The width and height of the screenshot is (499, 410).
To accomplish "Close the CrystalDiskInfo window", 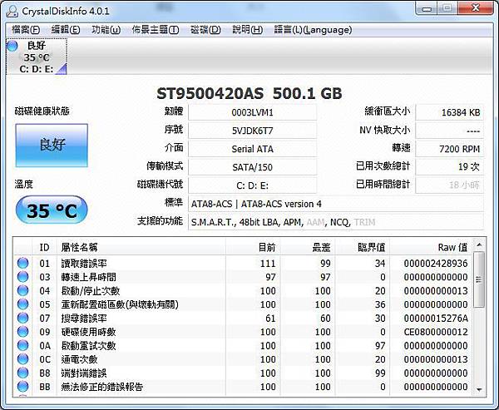I will (476, 8).
